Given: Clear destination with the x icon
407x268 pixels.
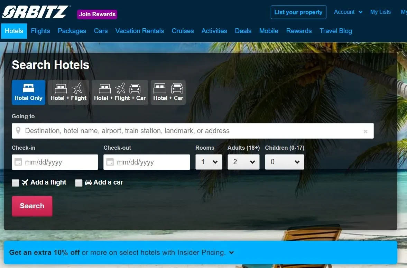Looking at the screenshot, I should pyautogui.click(x=365, y=131).
